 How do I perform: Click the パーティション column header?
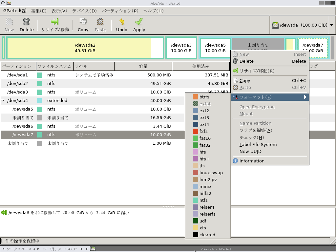(18, 66)
